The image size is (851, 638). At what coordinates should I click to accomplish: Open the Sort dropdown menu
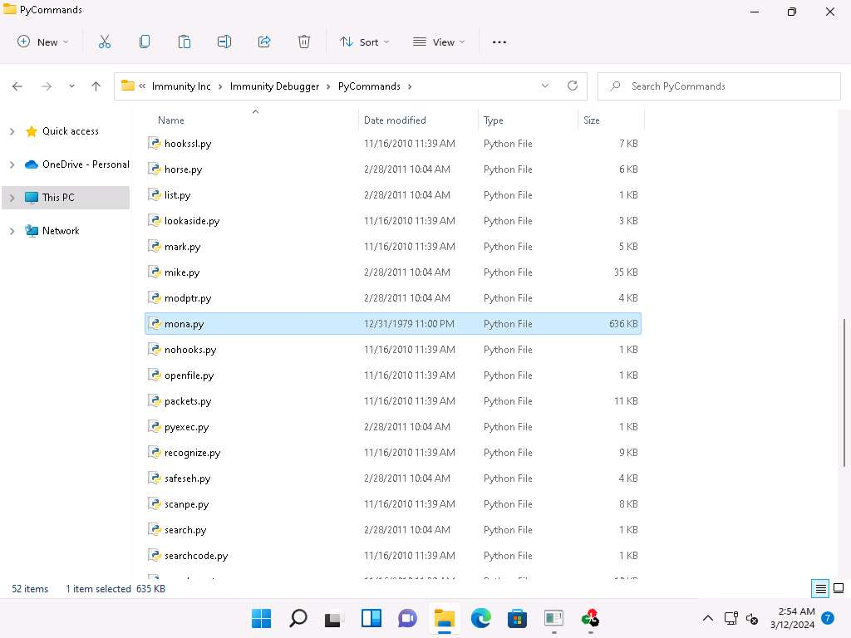point(364,42)
